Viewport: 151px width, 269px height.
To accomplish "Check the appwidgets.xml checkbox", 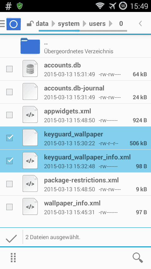I will [9, 115].
